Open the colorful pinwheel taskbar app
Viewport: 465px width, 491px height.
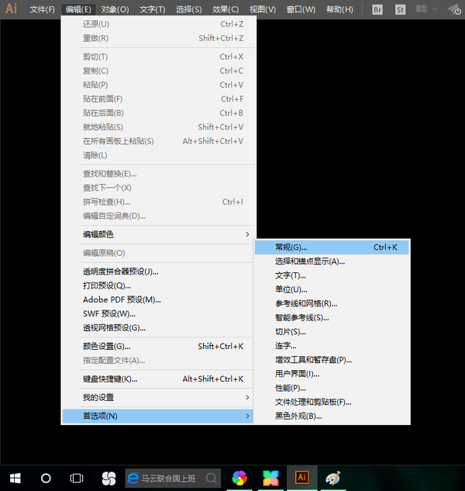click(x=239, y=478)
